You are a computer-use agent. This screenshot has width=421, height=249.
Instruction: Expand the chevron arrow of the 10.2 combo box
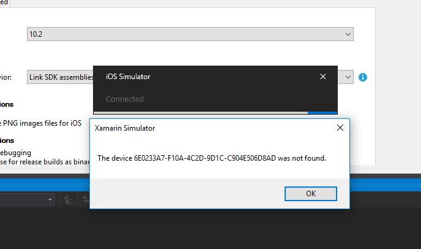point(348,34)
